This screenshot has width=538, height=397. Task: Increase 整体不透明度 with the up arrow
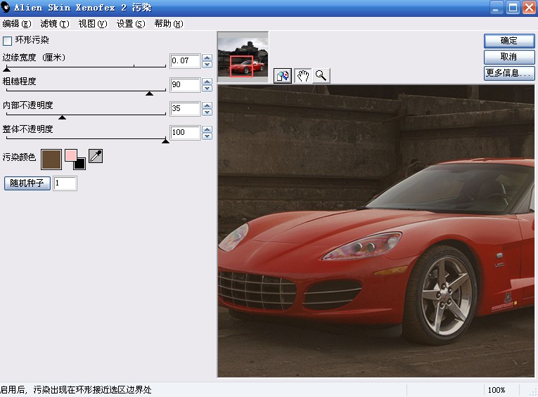207,129
